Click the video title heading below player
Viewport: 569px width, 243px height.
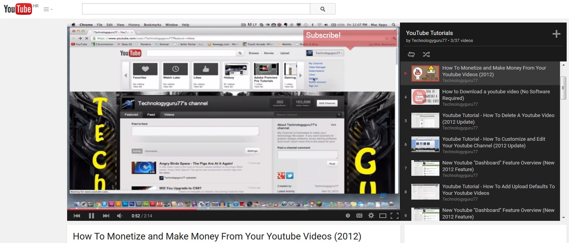[217, 236]
